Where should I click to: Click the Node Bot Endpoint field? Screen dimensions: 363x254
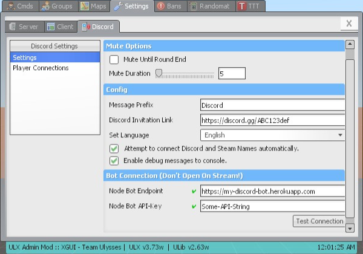click(272, 191)
